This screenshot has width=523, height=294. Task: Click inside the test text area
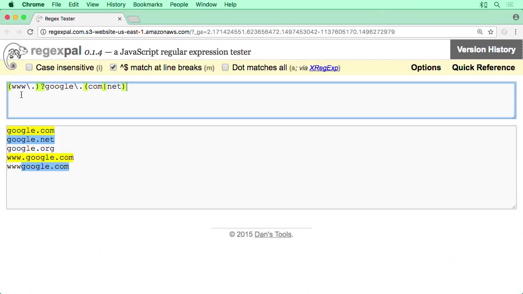pyautogui.click(x=261, y=188)
